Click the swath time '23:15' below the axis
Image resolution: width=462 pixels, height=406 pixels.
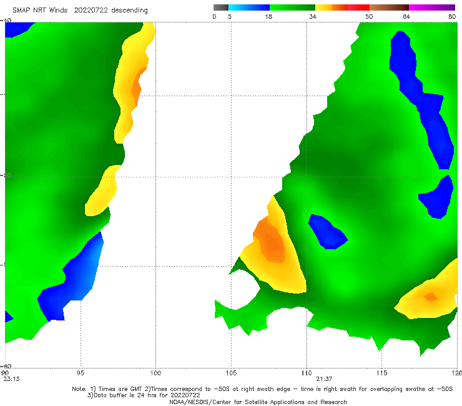click(x=12, y=379)
